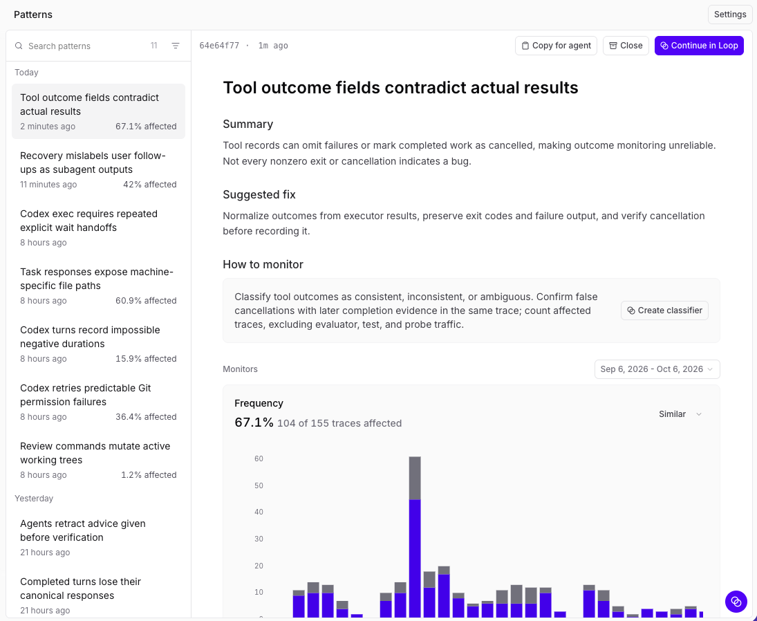The image size is (757, 621).
Task: Click the icon in Create classifier button
Action: click(x=631, y=310)
